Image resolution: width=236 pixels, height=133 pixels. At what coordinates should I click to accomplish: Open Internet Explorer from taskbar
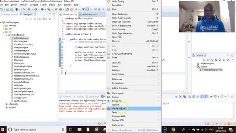96,130
